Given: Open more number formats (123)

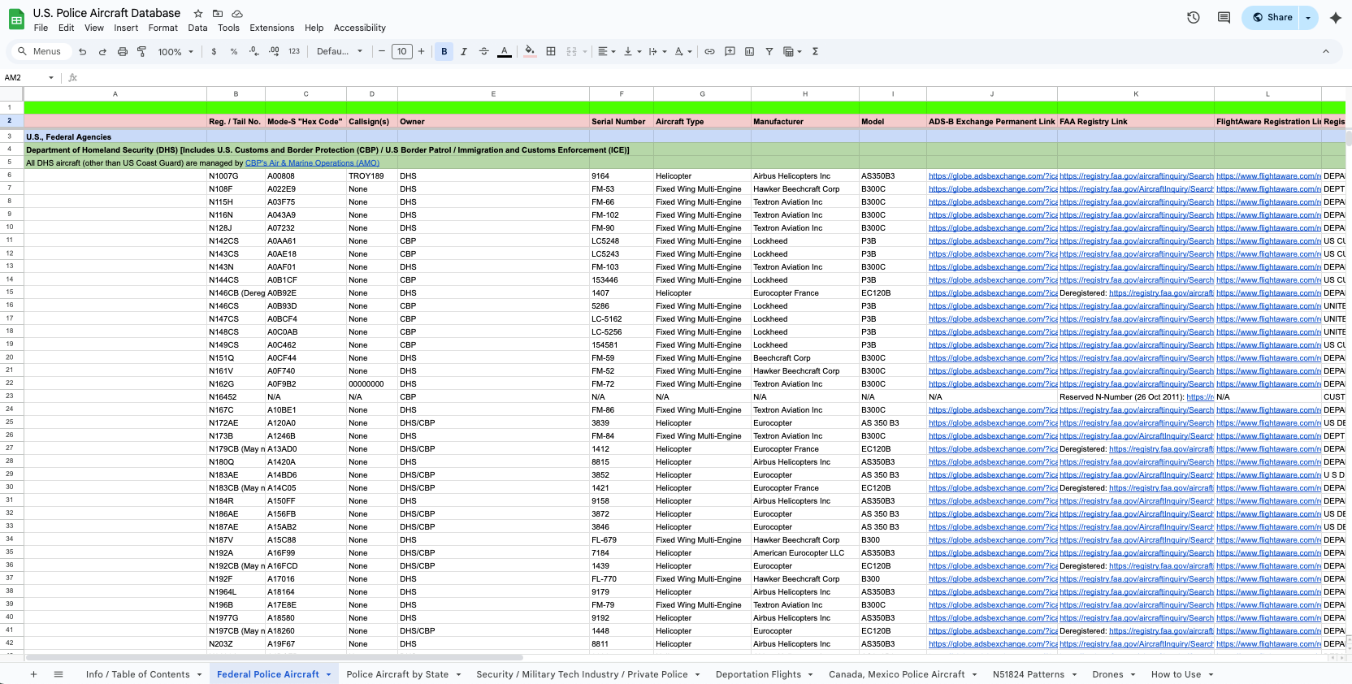Looking at the screenshot, I should click(x=294, y=51).
